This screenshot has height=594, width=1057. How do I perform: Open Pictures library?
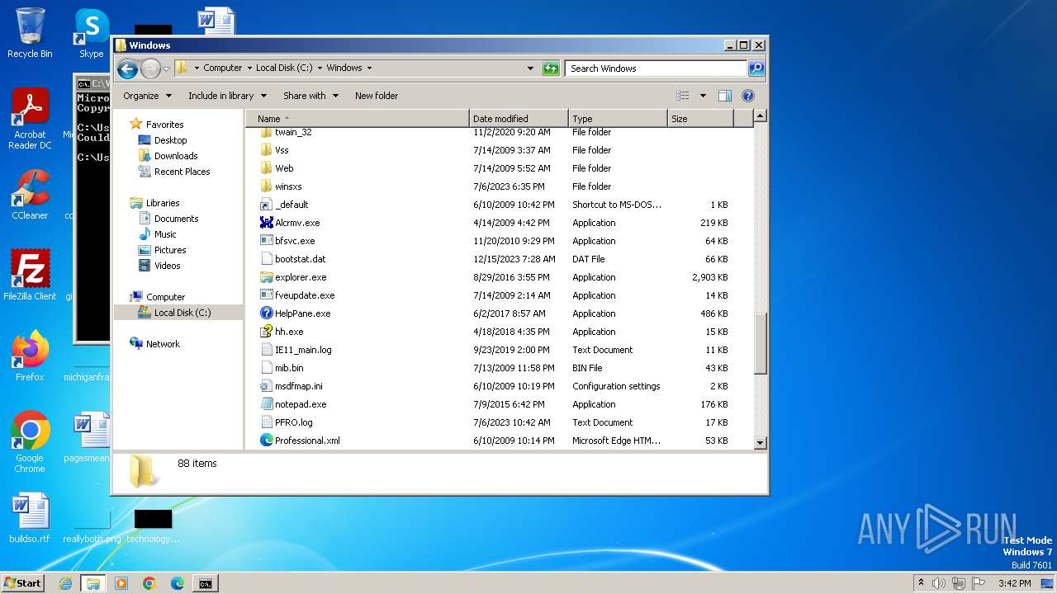click(x=170, y=250)
